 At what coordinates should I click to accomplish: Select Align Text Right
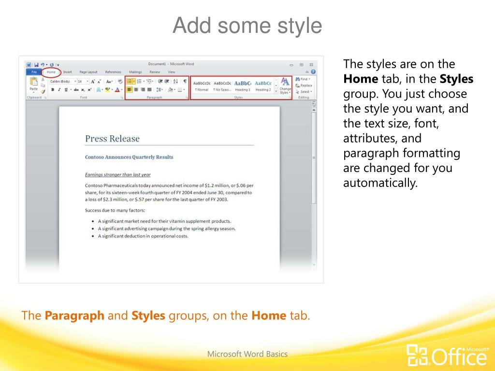143,89
